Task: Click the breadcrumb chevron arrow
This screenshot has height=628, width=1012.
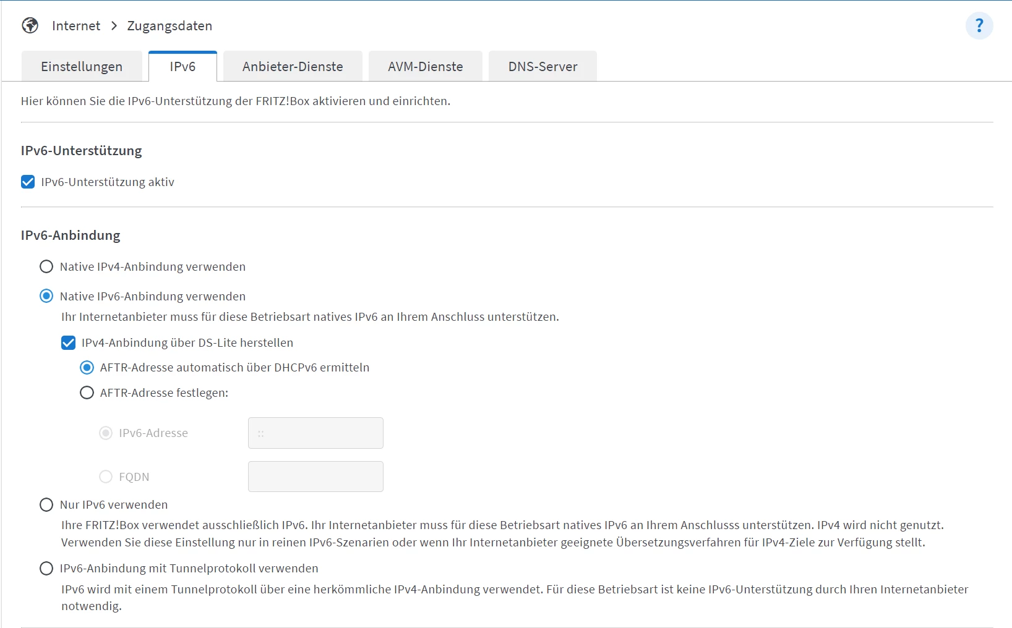Action: [114, 26]
